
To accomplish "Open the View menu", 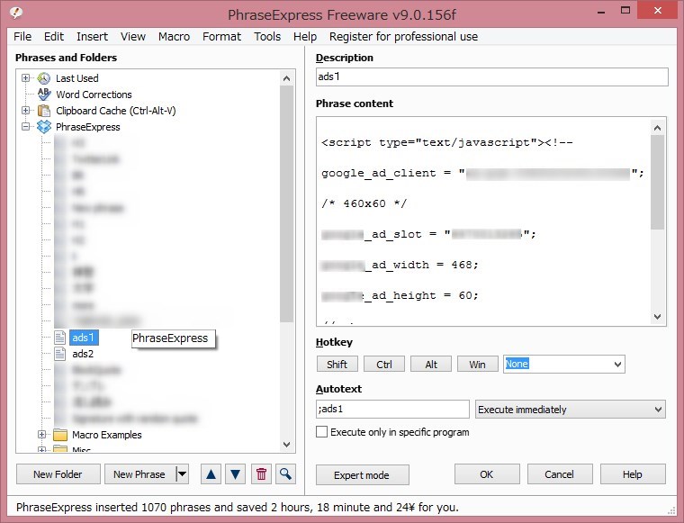I will click(x=133, y=37).
